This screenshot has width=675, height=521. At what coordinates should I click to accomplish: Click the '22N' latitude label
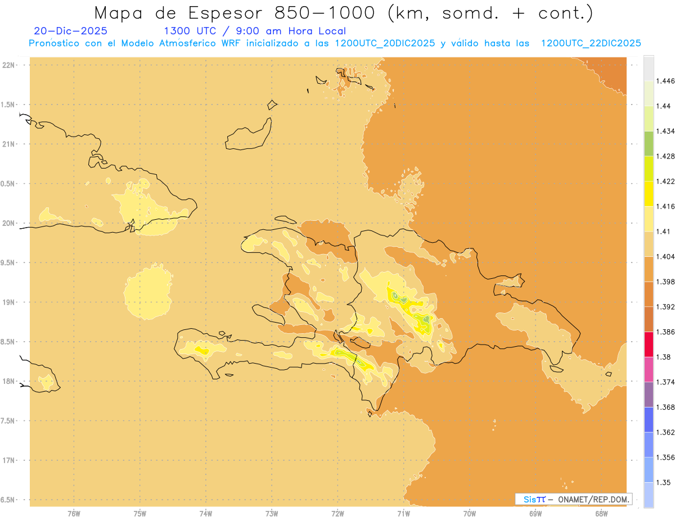8,65
